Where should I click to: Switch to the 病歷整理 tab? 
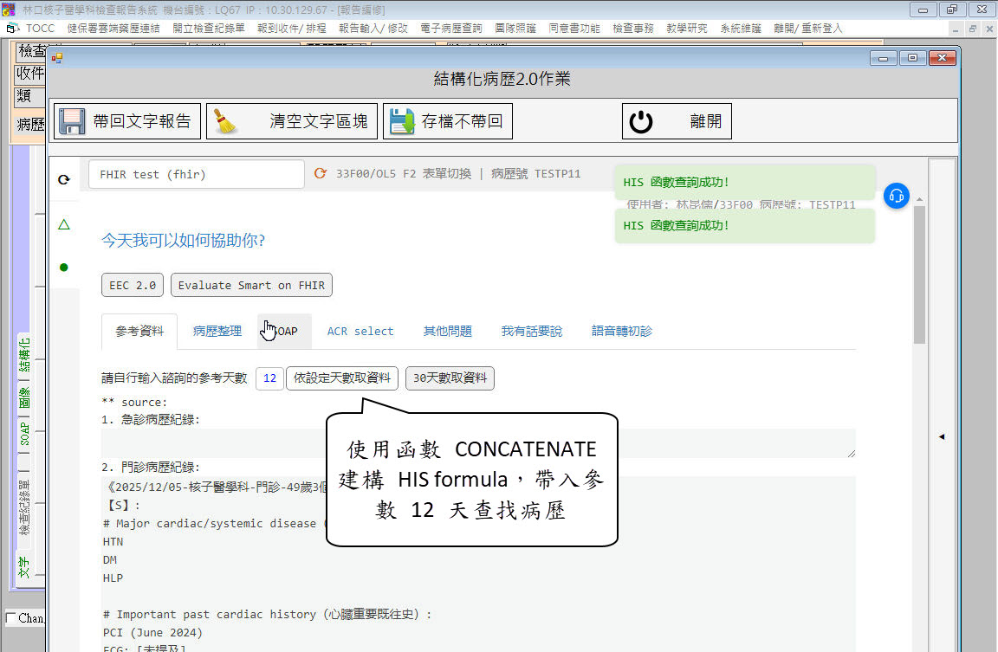pyautogui.click(x=217, y=331)
